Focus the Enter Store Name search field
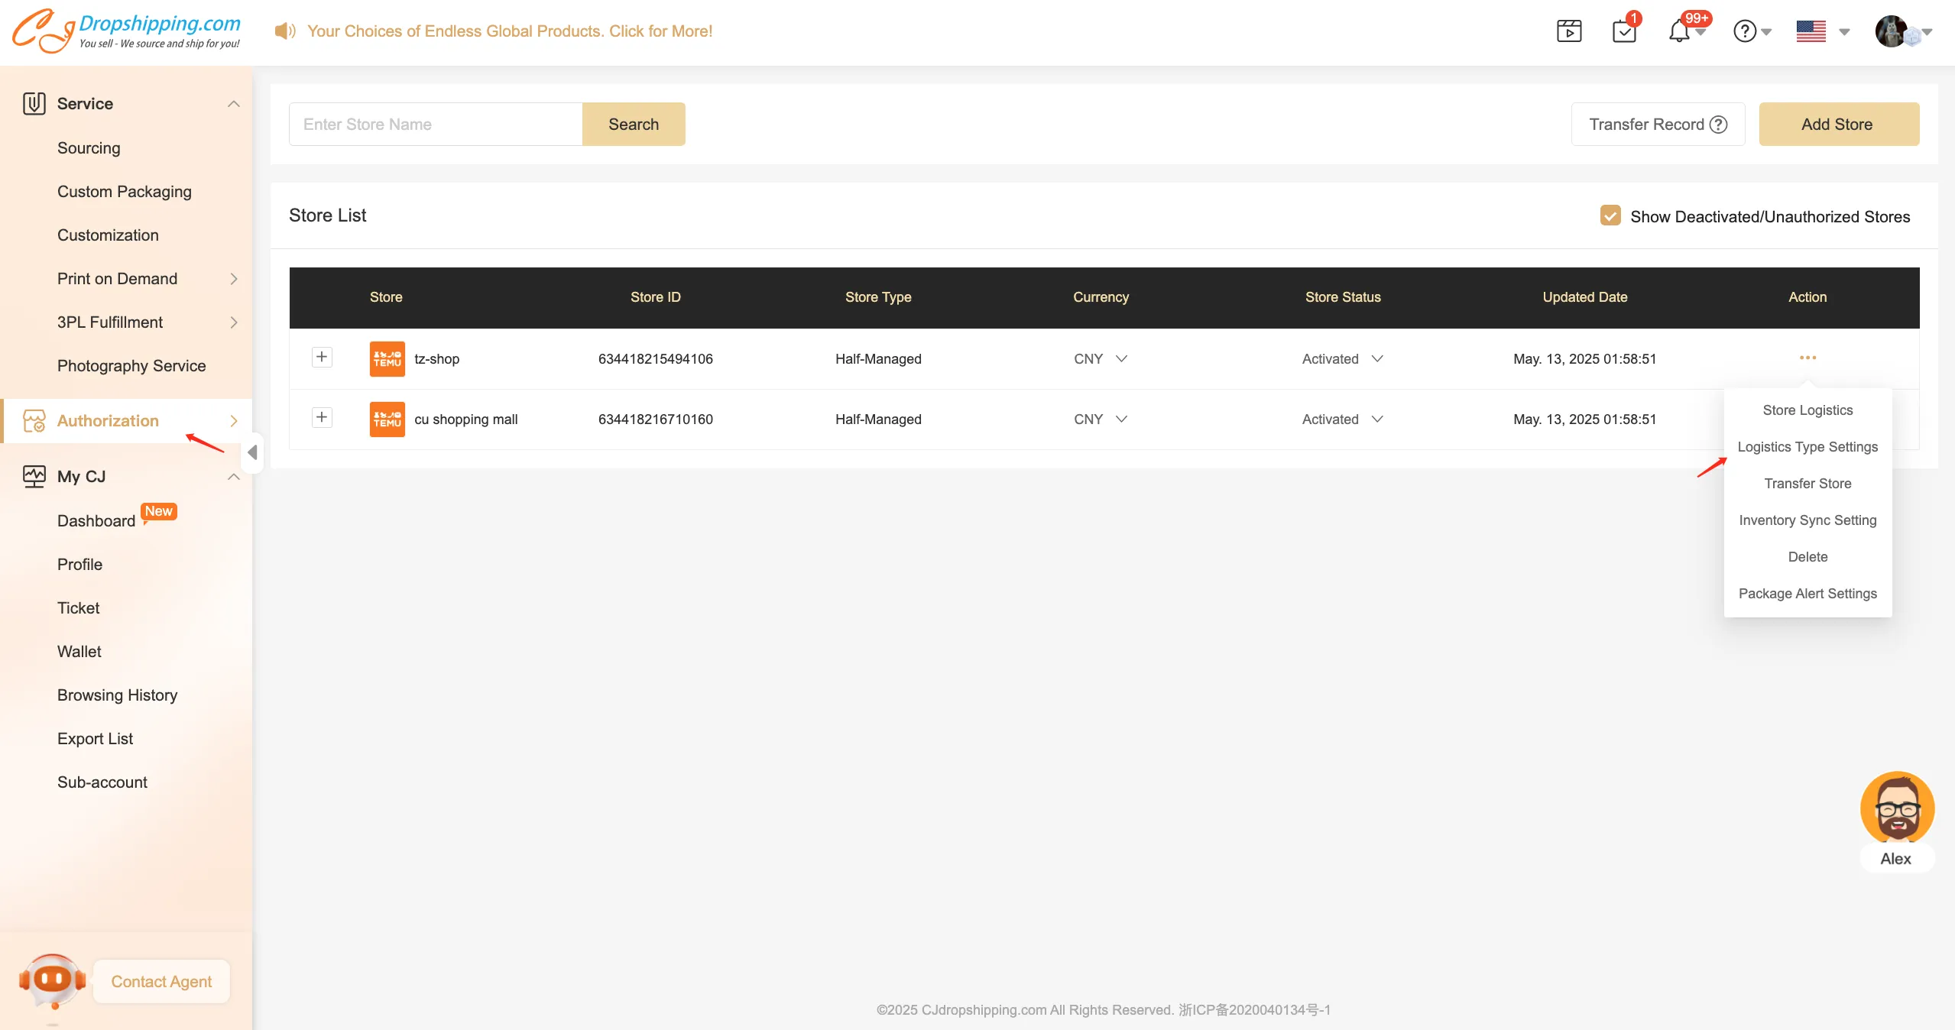The width and height of the screenshot is (1955, 1030). click(x=436, y=125)
